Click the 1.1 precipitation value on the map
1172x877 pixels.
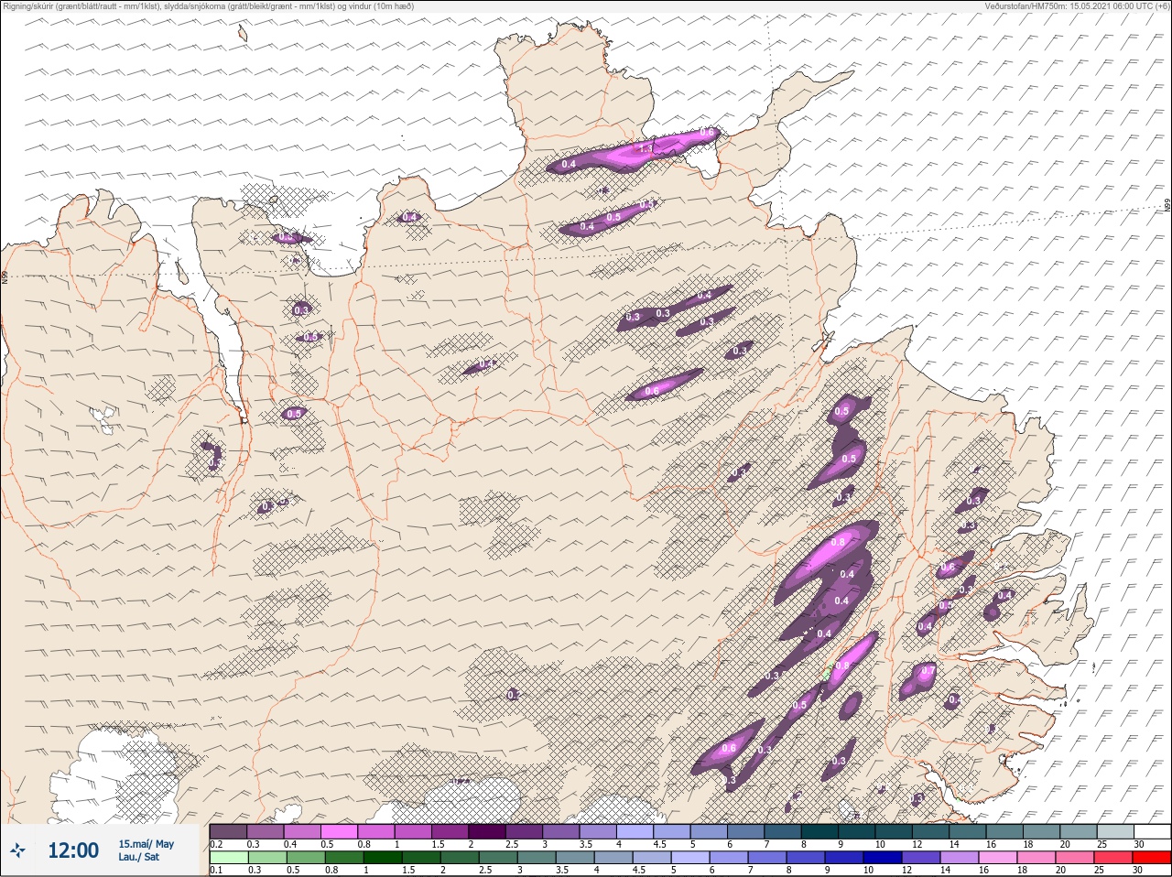(x=646, y=148)
